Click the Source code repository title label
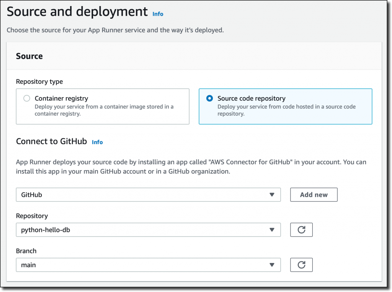 252,98
